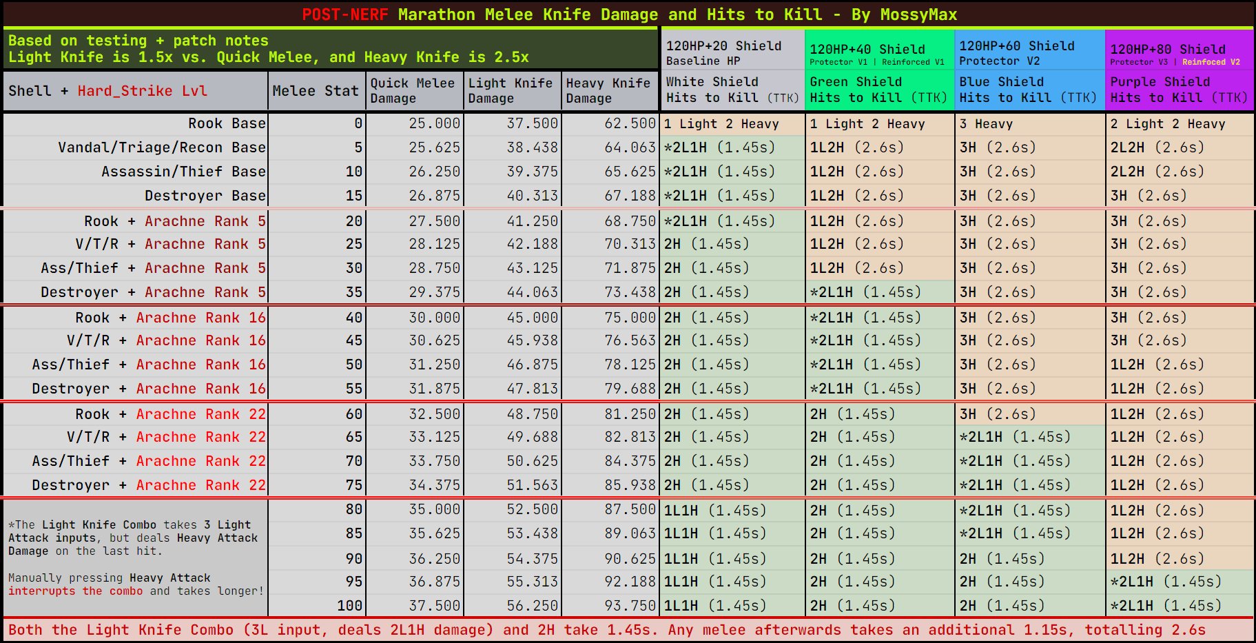This screenshot has height=643, width=1256.
Task: Select the quick melee value '36.250'
Action: click(435, 559)
